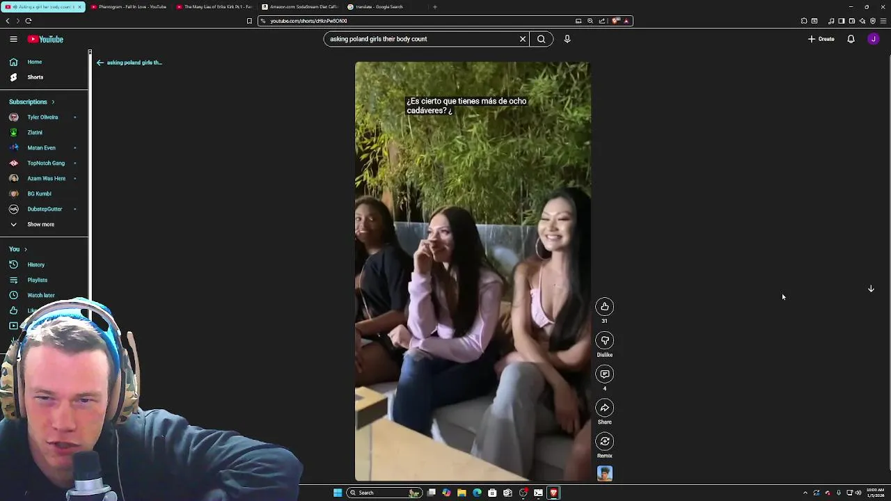891x501 pixels.
Task: Open DubstepGutter subscription channel
Action: [45, 209]
